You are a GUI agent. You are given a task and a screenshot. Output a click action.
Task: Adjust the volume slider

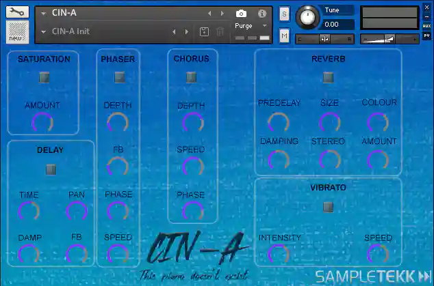(x=390, y=39)
